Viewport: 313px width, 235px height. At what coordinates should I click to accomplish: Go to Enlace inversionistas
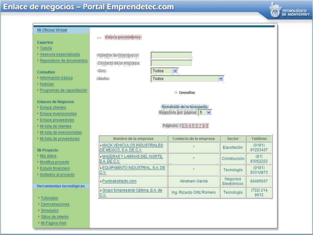coord(58,114)
